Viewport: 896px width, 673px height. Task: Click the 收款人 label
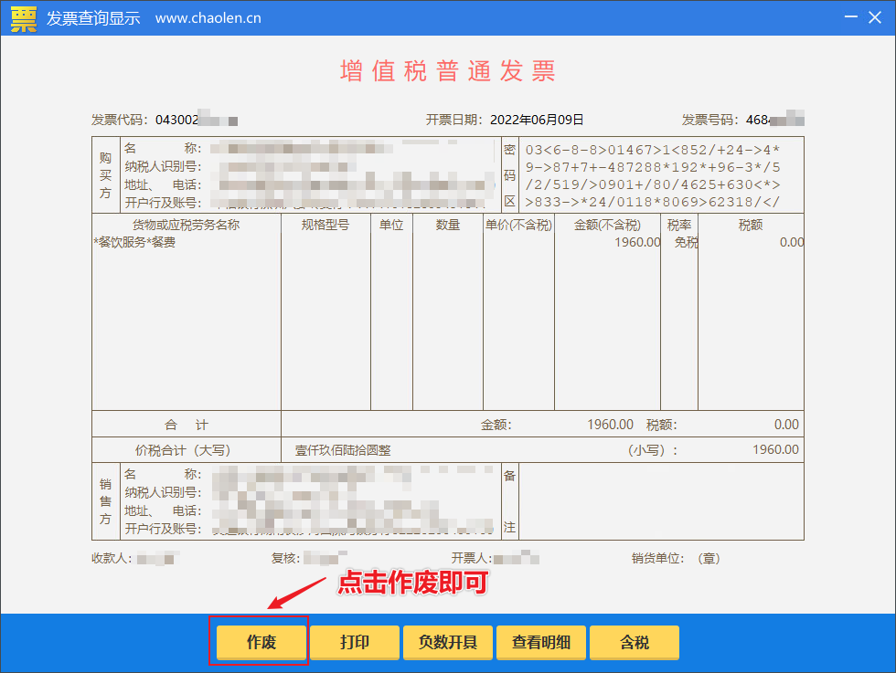click(112, 558)
